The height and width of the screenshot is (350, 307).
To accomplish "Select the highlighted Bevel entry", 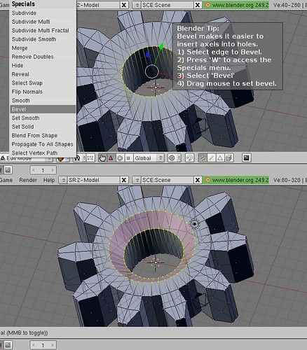I will point(43,109).
